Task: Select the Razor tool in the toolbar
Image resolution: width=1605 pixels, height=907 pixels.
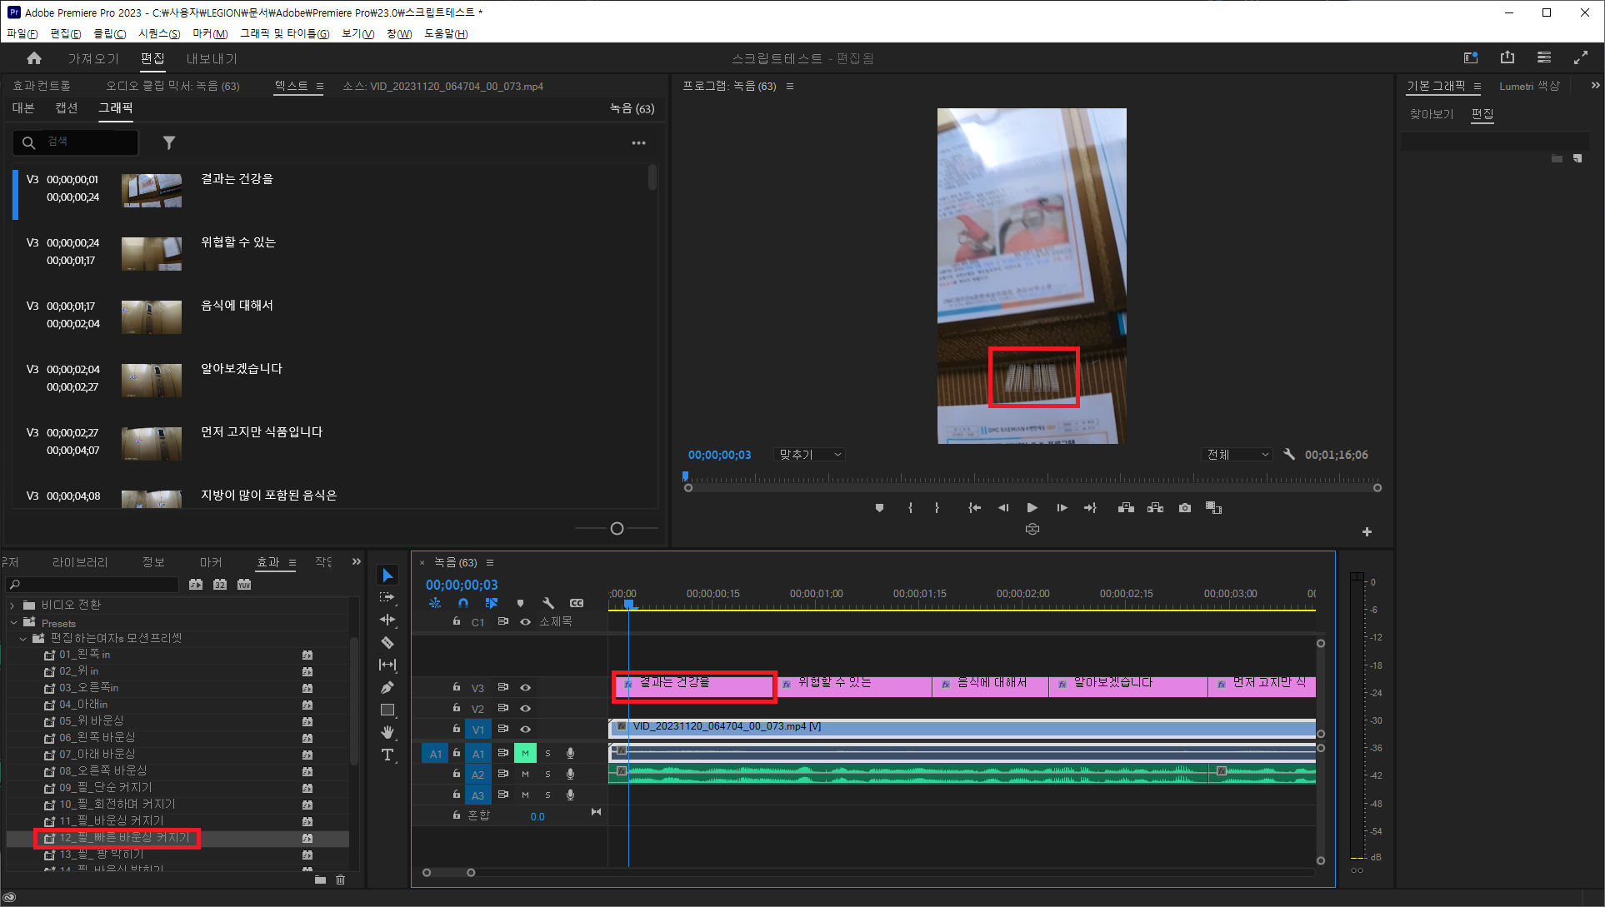Action: [387, 642]
